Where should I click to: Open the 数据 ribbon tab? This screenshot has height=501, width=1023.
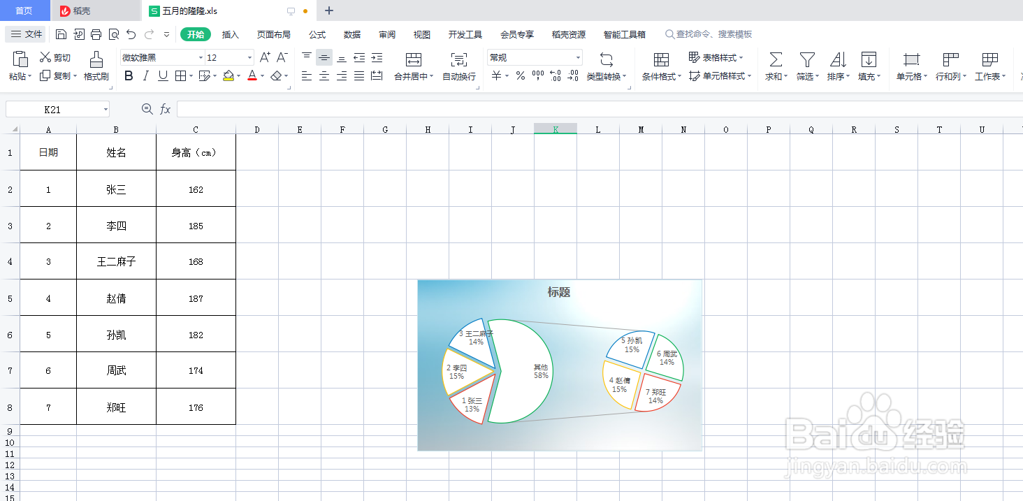[351, 34]
